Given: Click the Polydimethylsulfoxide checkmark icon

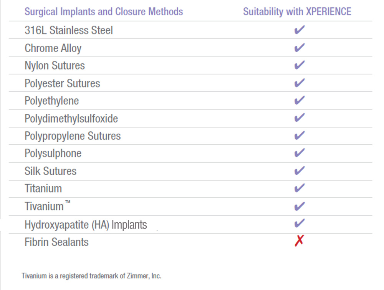Looking at the screenshot, I should pos(299,118).
